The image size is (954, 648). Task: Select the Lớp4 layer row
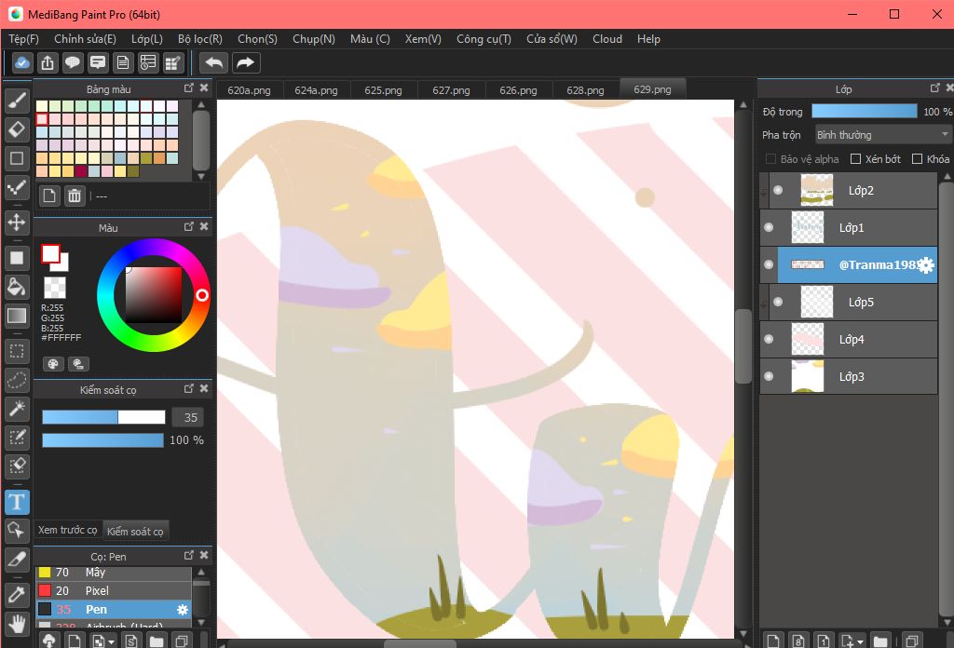(848, 339)
